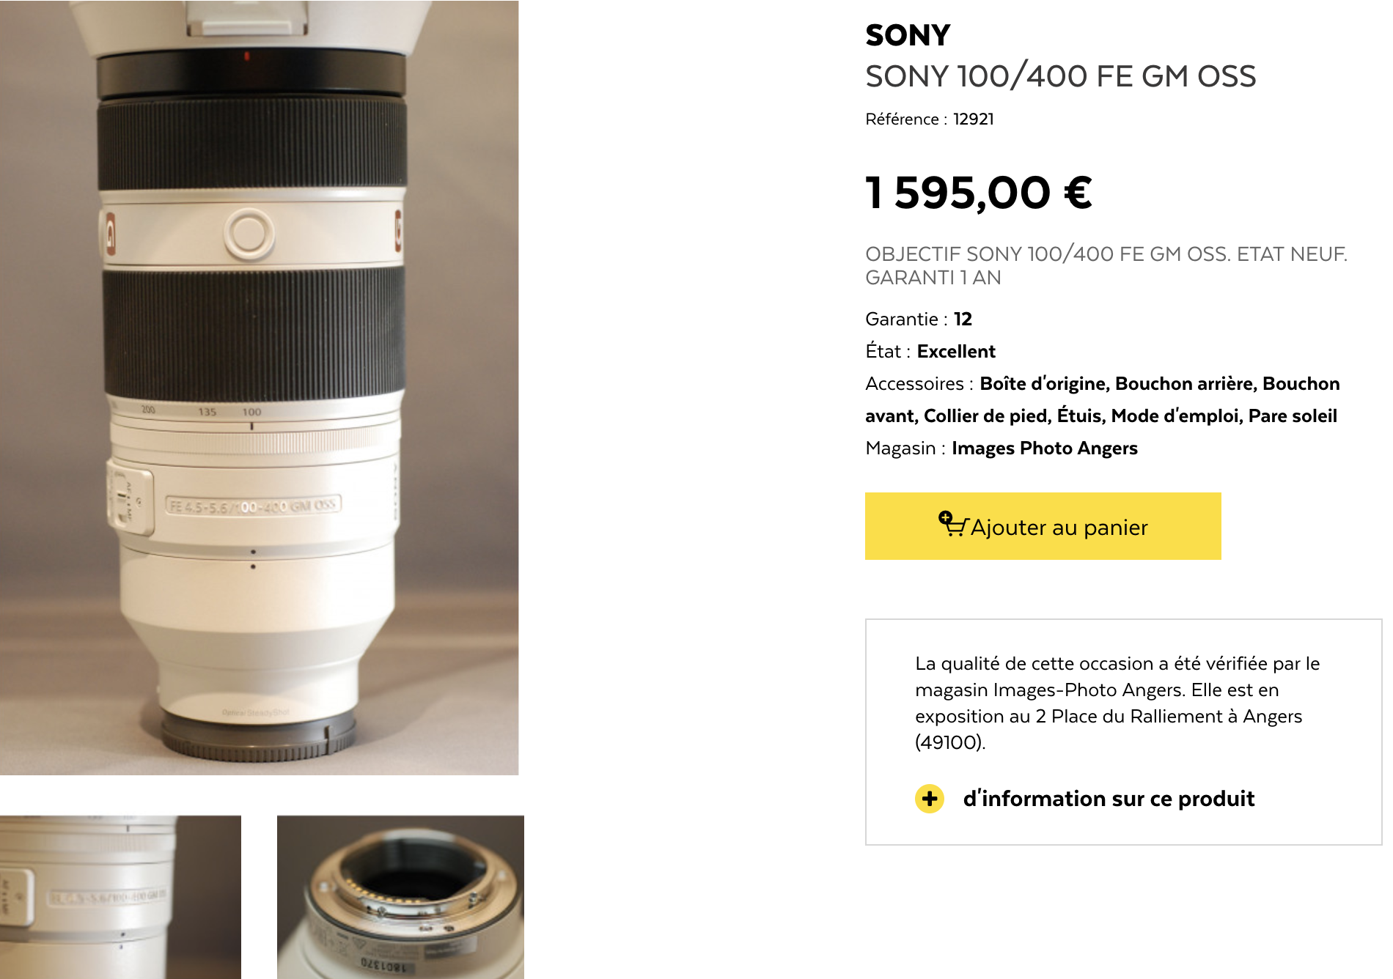This screenshot has height=979, width=1393.
Task: Add the lens with Ajouter au panier
Action: tap(1043, 526)
